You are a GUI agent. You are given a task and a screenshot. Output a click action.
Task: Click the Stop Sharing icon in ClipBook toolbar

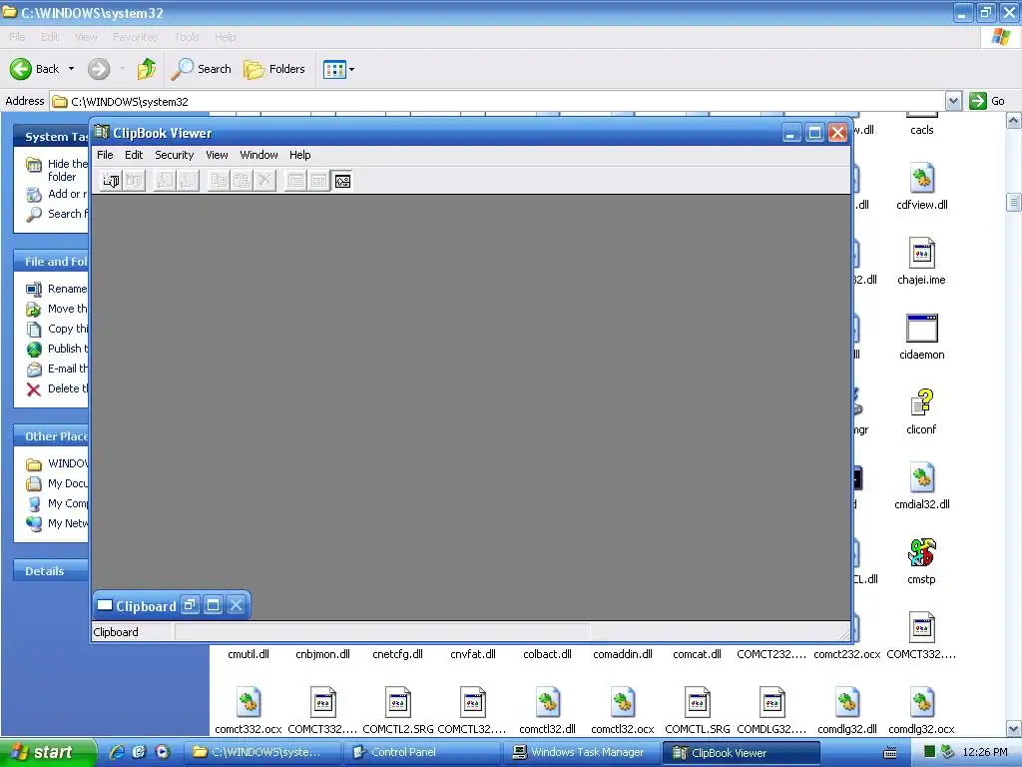tap(188, 181)
